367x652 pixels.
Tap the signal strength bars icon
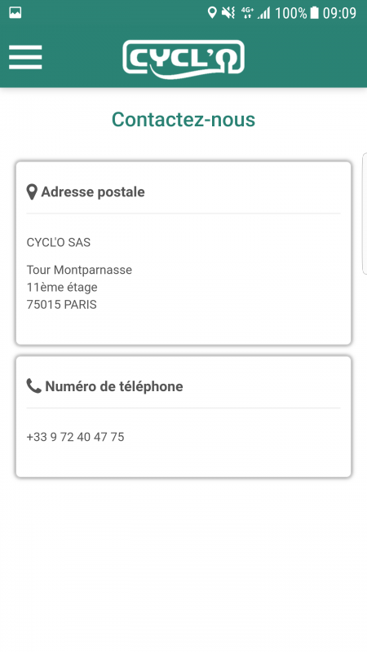pos(263,13)
